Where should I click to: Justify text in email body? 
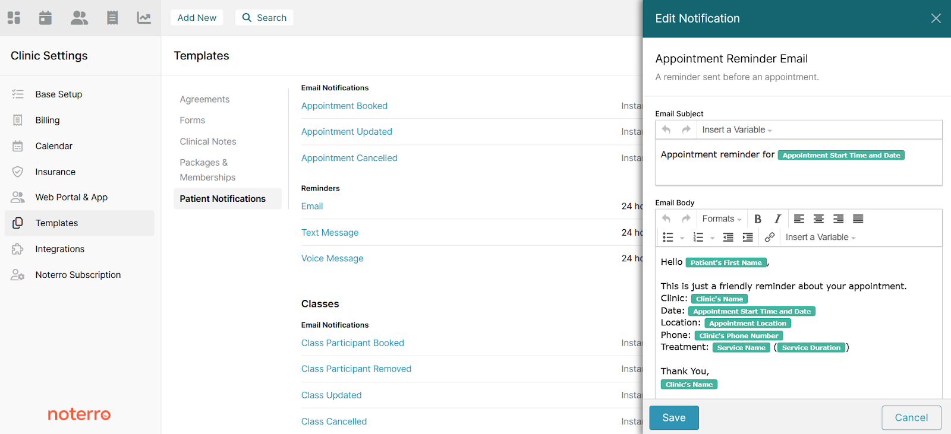tap(858, 219)
